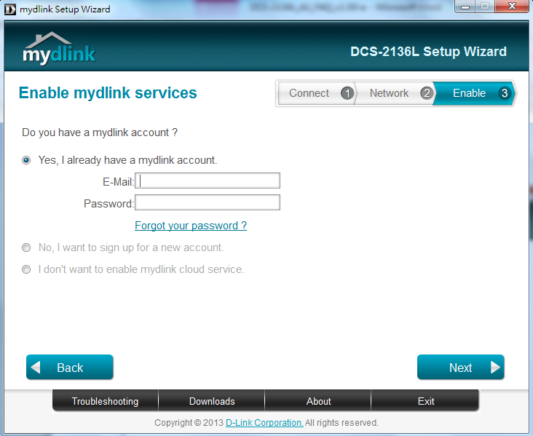The image size is (533, 436).
Task: Open the Downloads menu item
Action: pos(212,401)
